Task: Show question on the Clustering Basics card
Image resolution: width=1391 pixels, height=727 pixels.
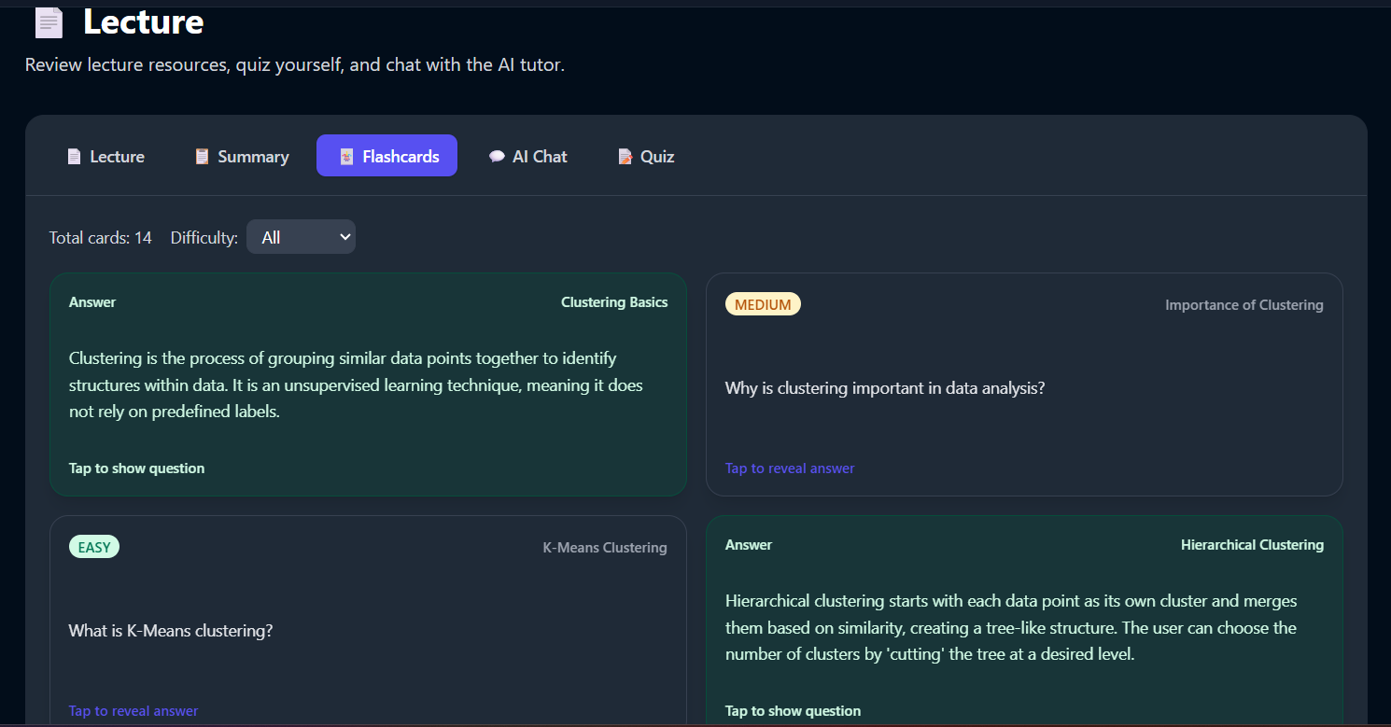Action: 136,468
